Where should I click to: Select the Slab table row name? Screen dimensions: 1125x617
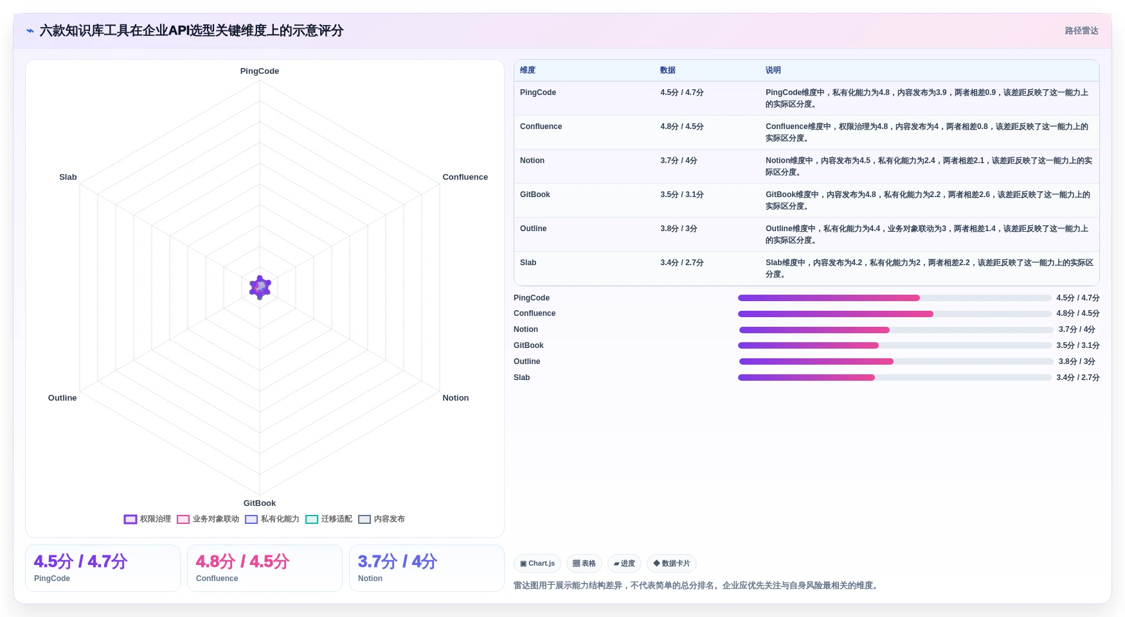click(x=528, y=263)
